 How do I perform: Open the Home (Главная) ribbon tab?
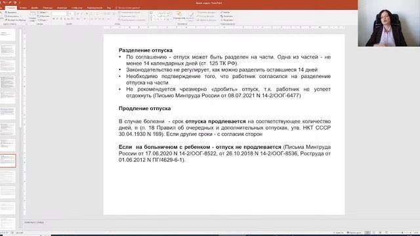point(11,8)
